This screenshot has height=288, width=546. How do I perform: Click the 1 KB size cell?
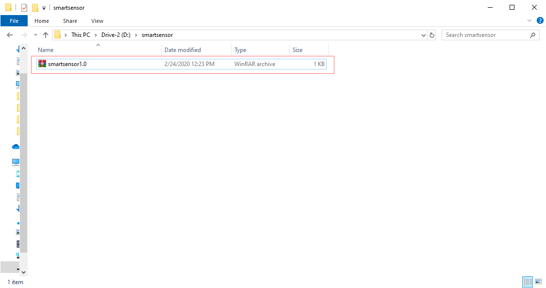click(319, 64)
